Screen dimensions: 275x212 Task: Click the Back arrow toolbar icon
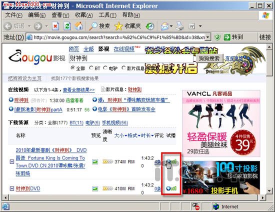7,26
